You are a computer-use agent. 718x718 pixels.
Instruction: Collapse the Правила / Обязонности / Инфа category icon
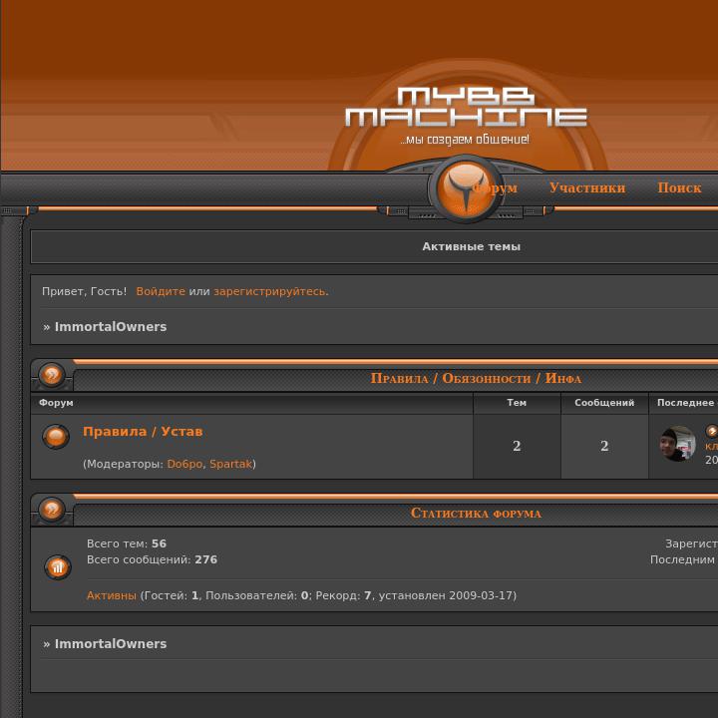(52, 375)
